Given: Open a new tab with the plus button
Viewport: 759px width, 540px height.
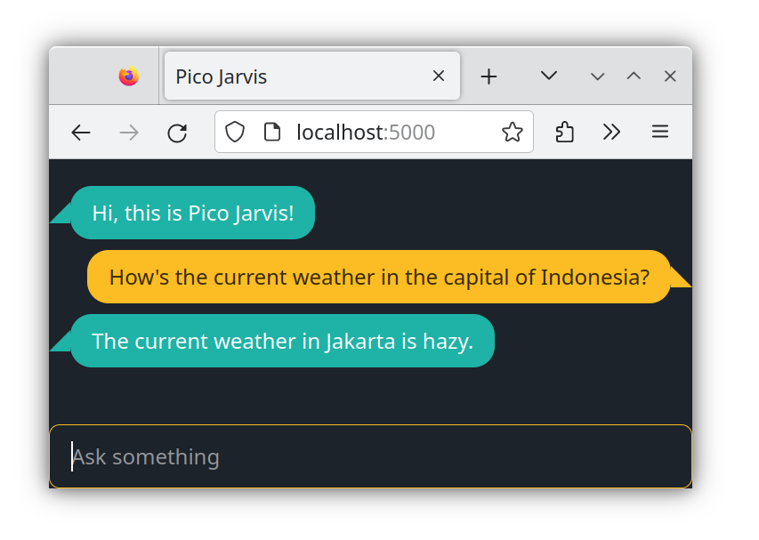Looking at the screenshot, I should click(x=489, y=77).
